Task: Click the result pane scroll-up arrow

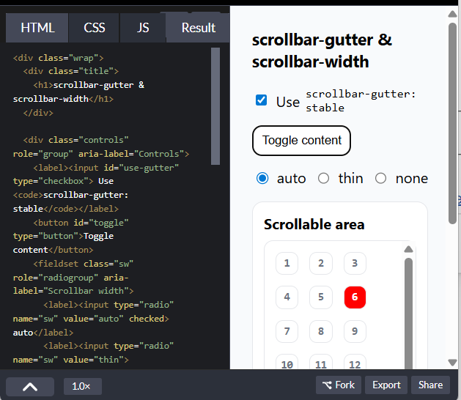Action: pyautogui.click(x=453, y=12)
